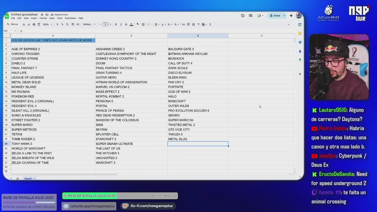Open Google Keep side panel
Viewport: 377px width, 212px height.
(300, 33)
